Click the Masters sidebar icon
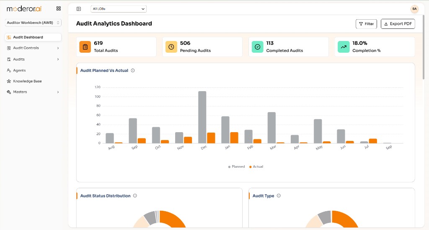This screenshot has height=230, width=429. point(9,92)
